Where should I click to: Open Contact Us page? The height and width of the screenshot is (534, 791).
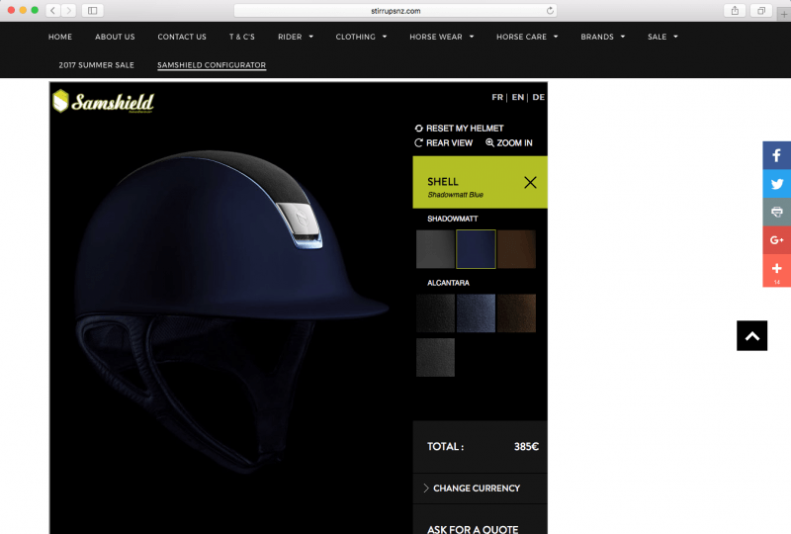pos(182,37)
